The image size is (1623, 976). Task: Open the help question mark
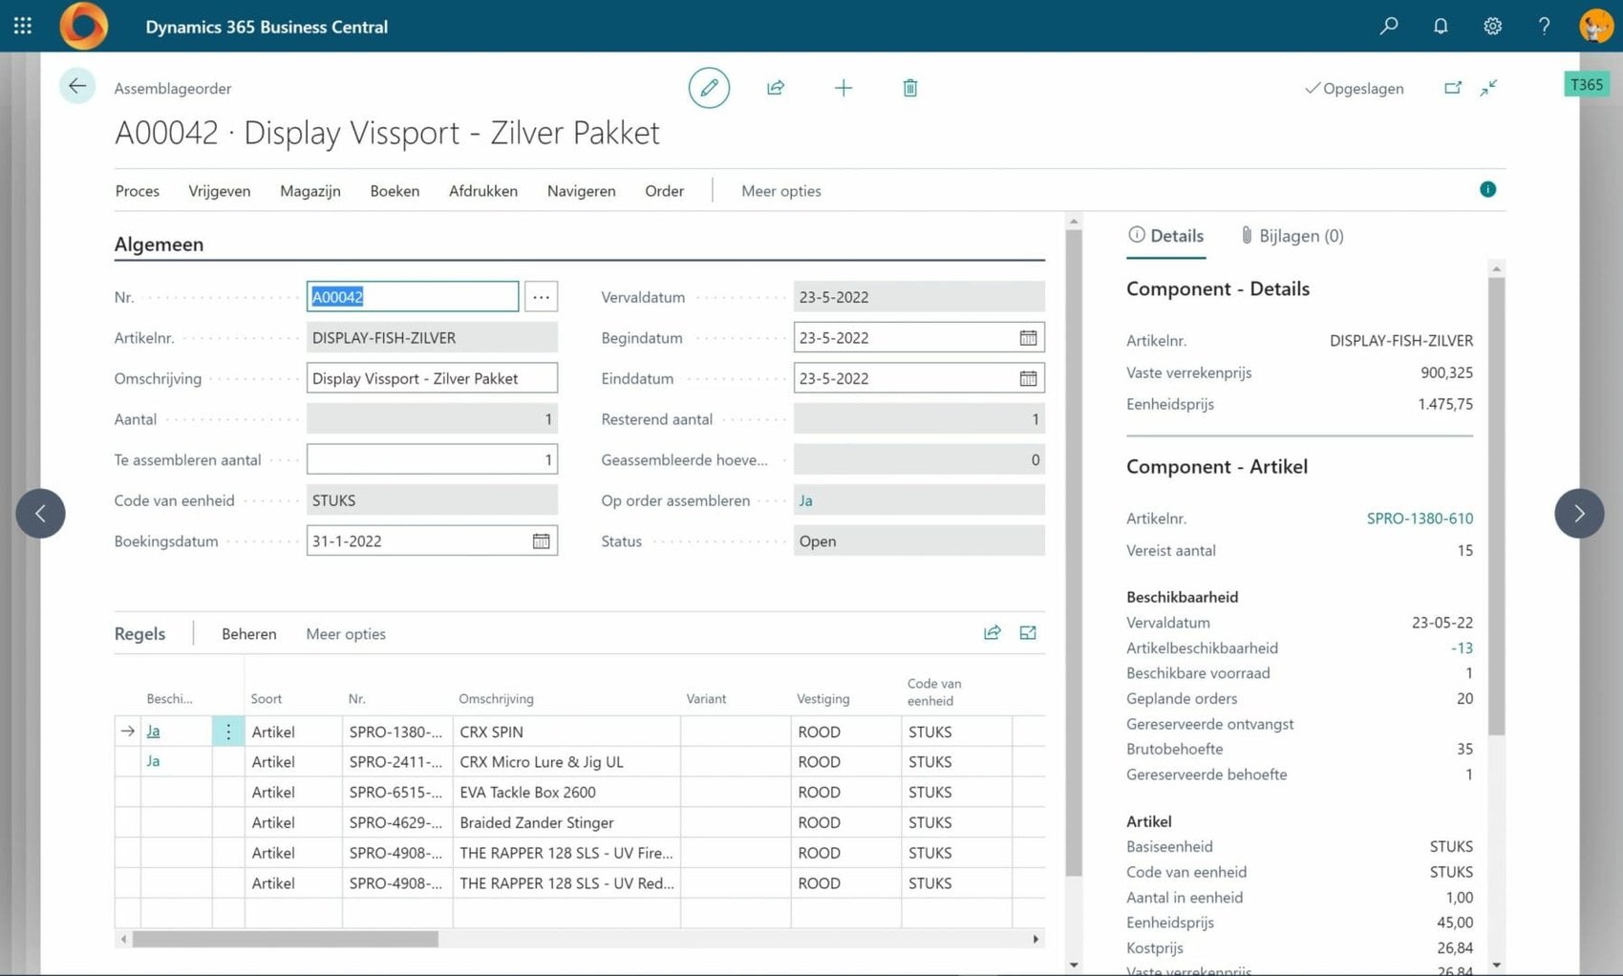(1544, 26)
